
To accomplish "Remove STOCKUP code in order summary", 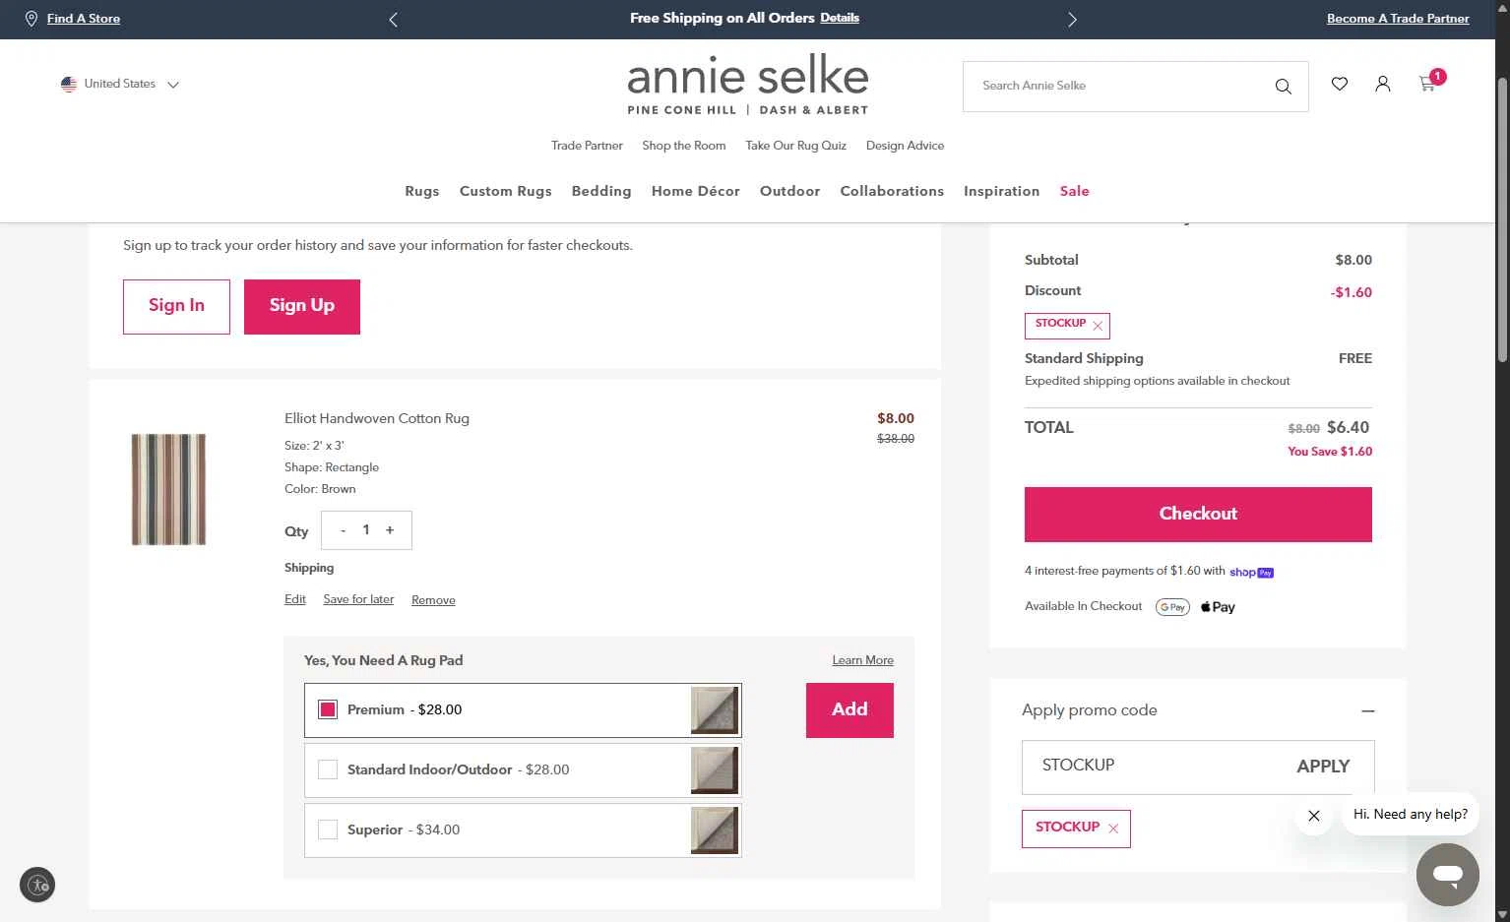I will pos(1098,326).
